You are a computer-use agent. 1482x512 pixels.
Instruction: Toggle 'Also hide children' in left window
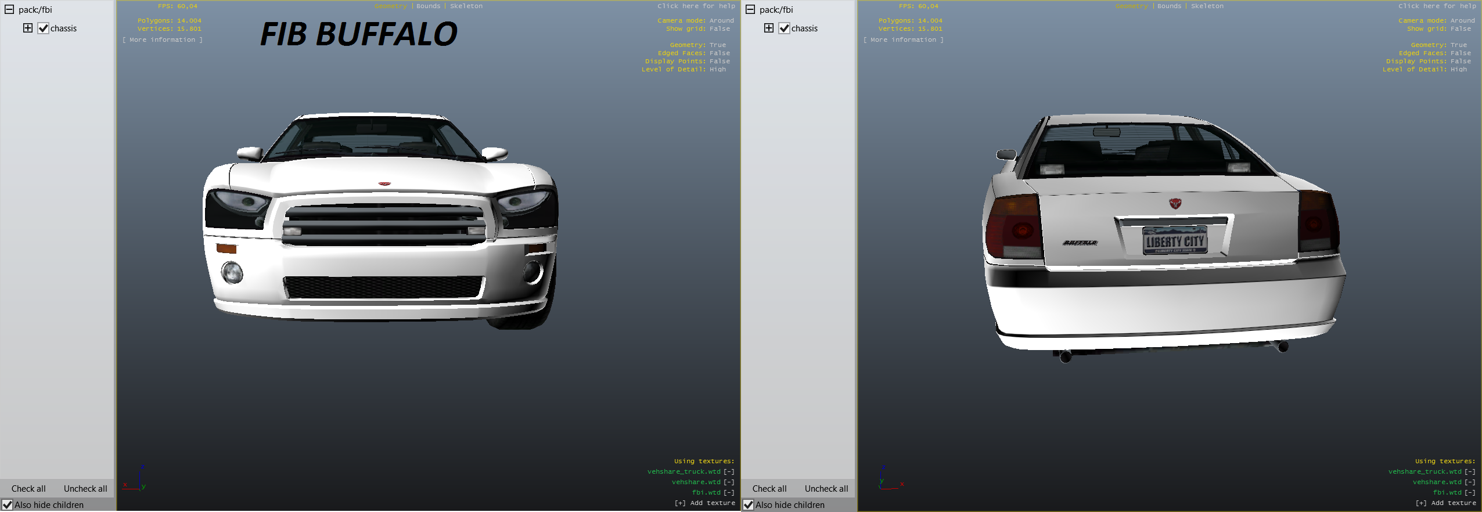pyautogui.click(x=8, y=504)
